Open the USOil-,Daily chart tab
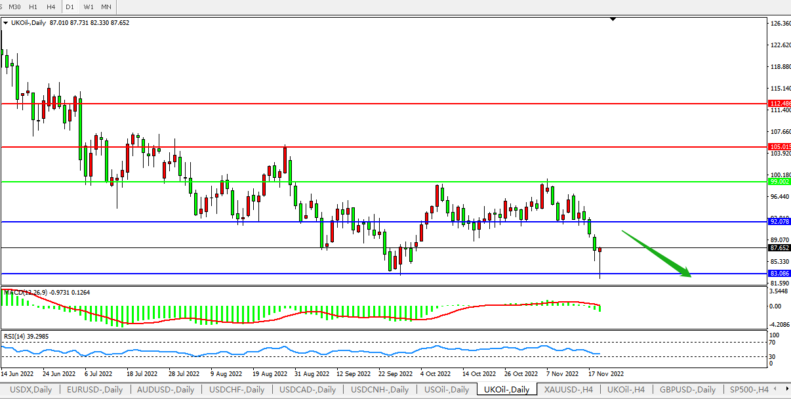The image size is (791, 399). click(x=447, y=390)
